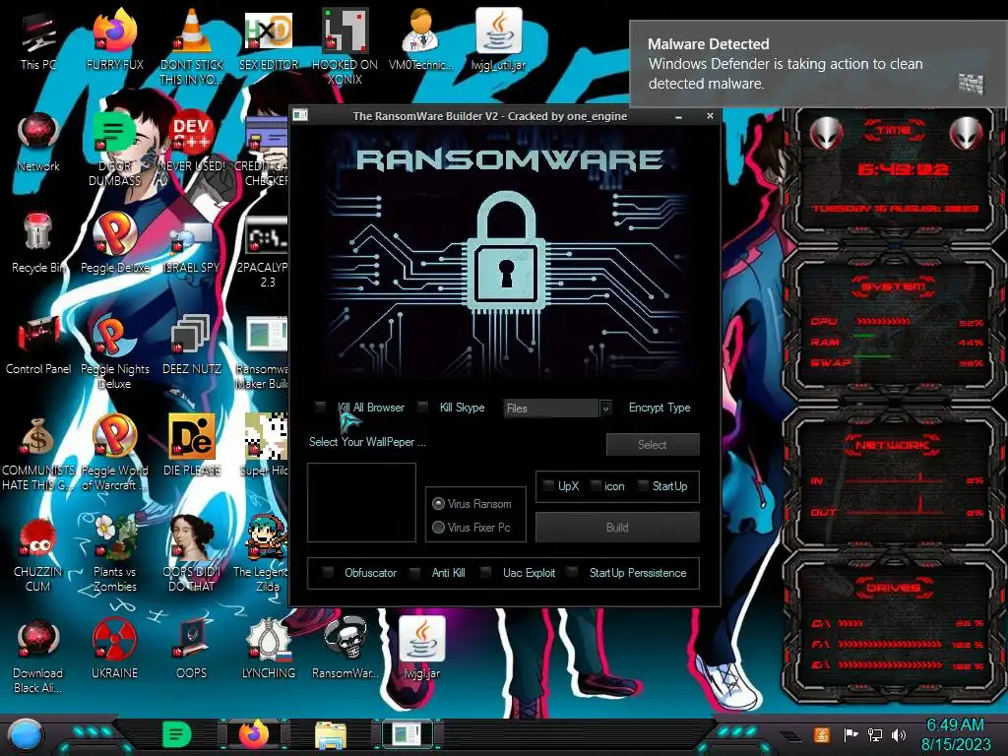
Task: Open File Explorer from the taskbar
Action: (331, 734)
